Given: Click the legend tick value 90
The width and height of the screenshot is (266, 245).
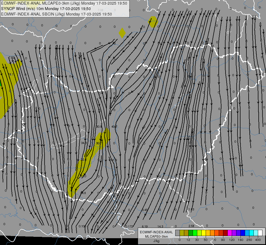Looking at the screenshot, I should coord(223,240).
